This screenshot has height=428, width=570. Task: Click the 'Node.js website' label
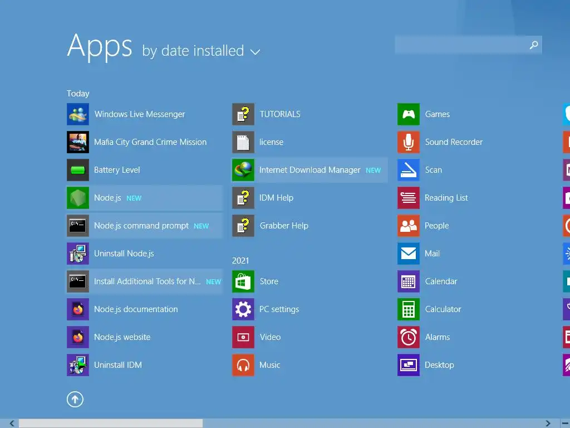[122, 337]
